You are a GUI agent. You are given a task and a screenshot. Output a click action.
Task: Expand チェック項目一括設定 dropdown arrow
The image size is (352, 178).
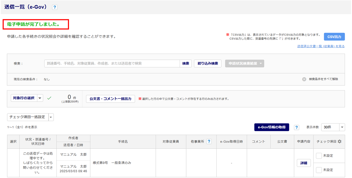click(x=51, y=117)
